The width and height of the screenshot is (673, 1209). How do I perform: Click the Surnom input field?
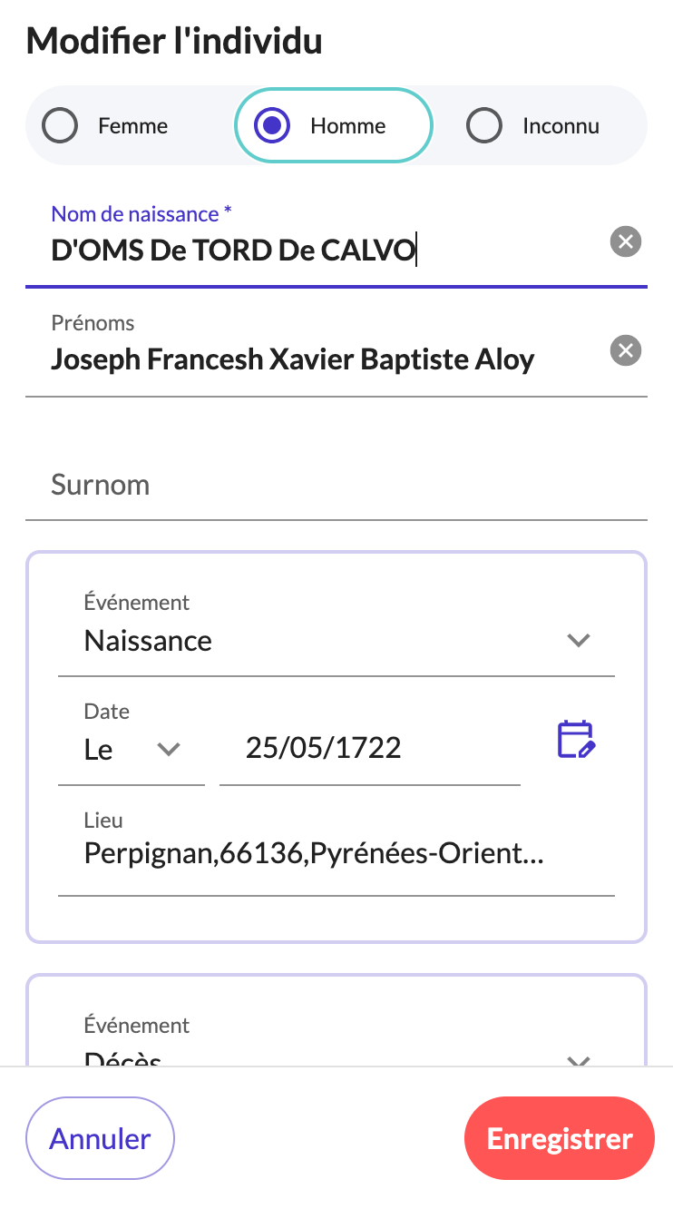click(336, 485)
